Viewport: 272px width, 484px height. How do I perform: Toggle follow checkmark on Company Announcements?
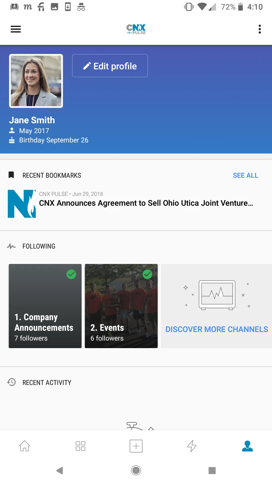tap(71, 274)
